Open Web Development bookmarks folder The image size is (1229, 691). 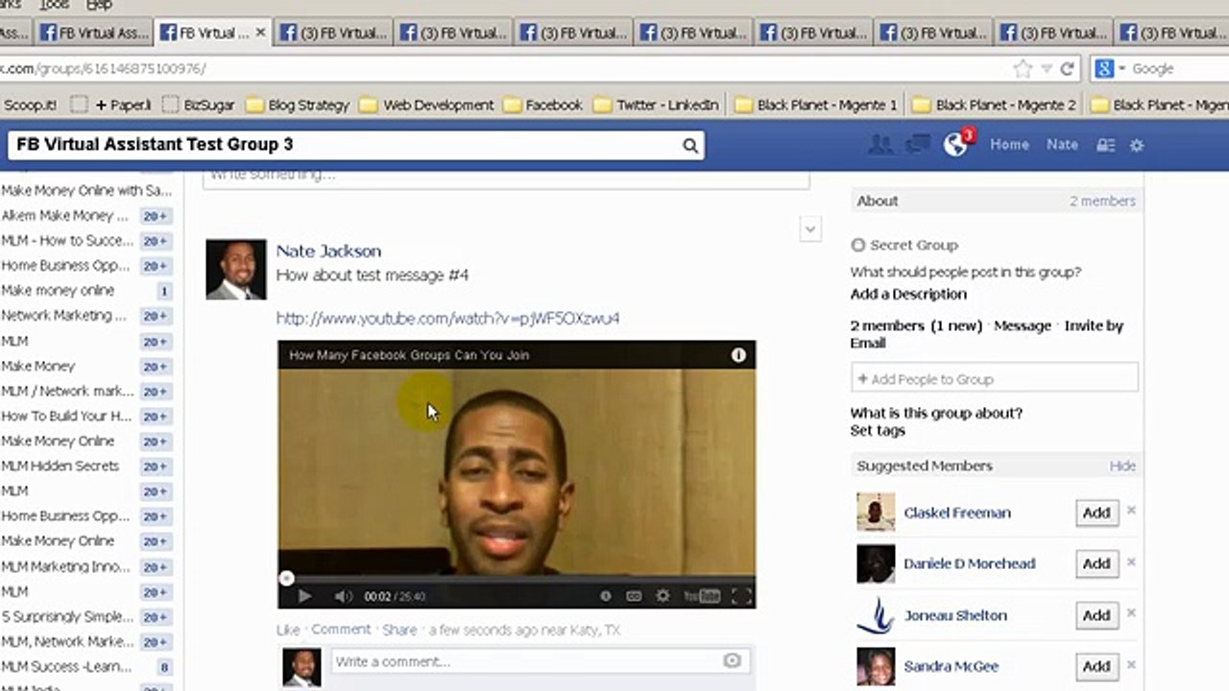pos(426,105)
